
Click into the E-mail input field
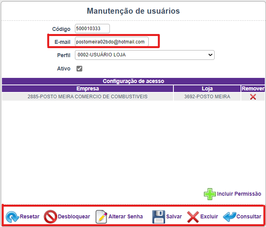[x=112, y=41]
